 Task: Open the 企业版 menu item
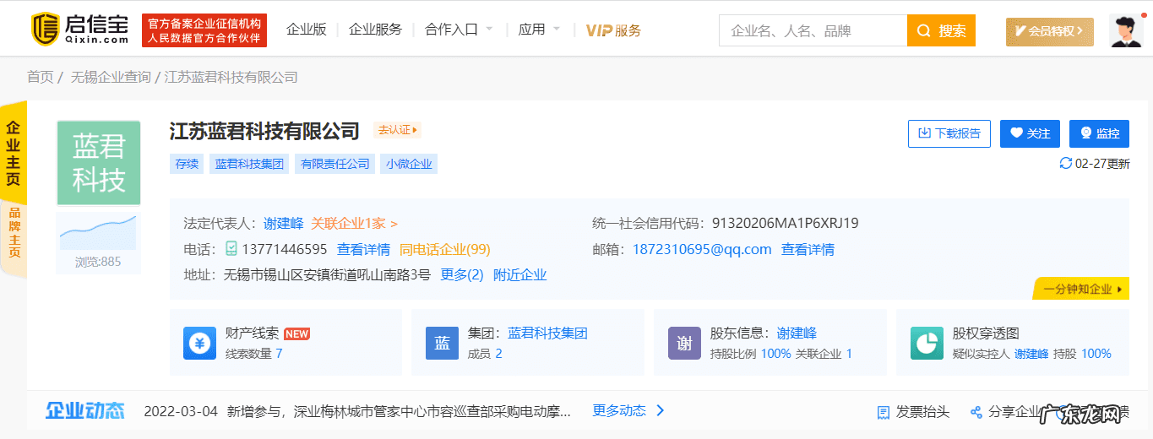tap(307, 30)
